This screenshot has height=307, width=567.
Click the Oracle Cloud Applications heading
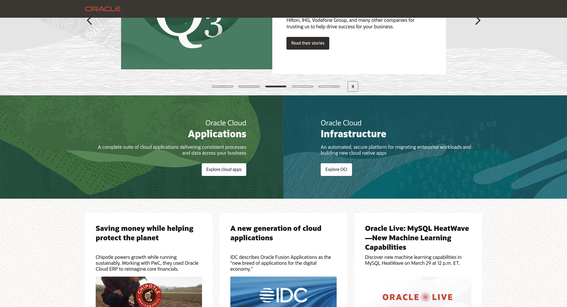pos(217,129)
